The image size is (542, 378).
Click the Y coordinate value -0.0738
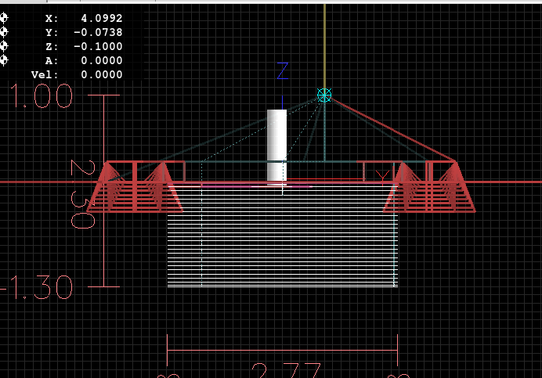(99, 32)
